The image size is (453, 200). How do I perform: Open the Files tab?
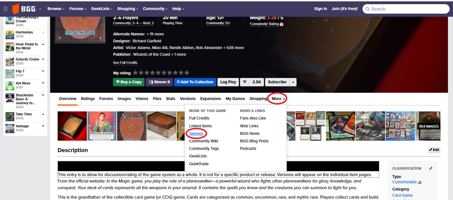coord(157,99)
